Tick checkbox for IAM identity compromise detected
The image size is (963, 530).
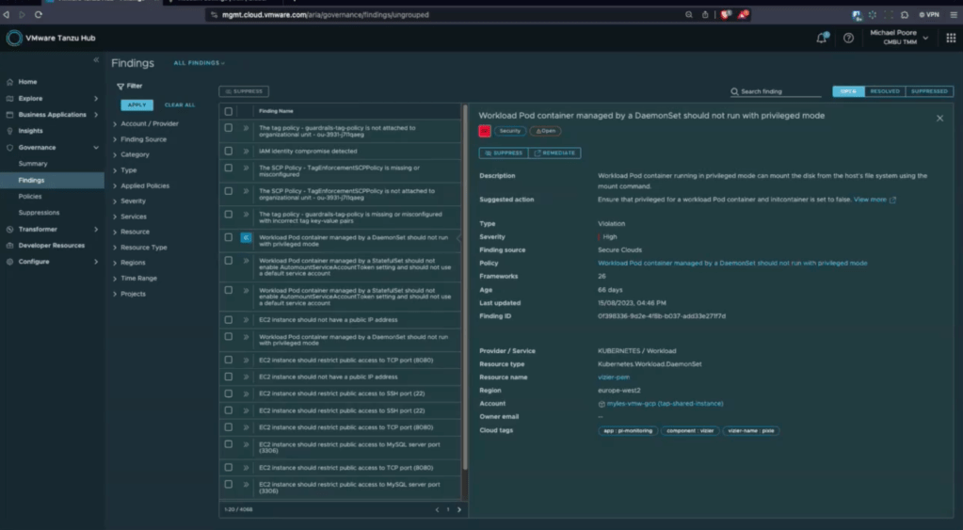pos(228,151)
